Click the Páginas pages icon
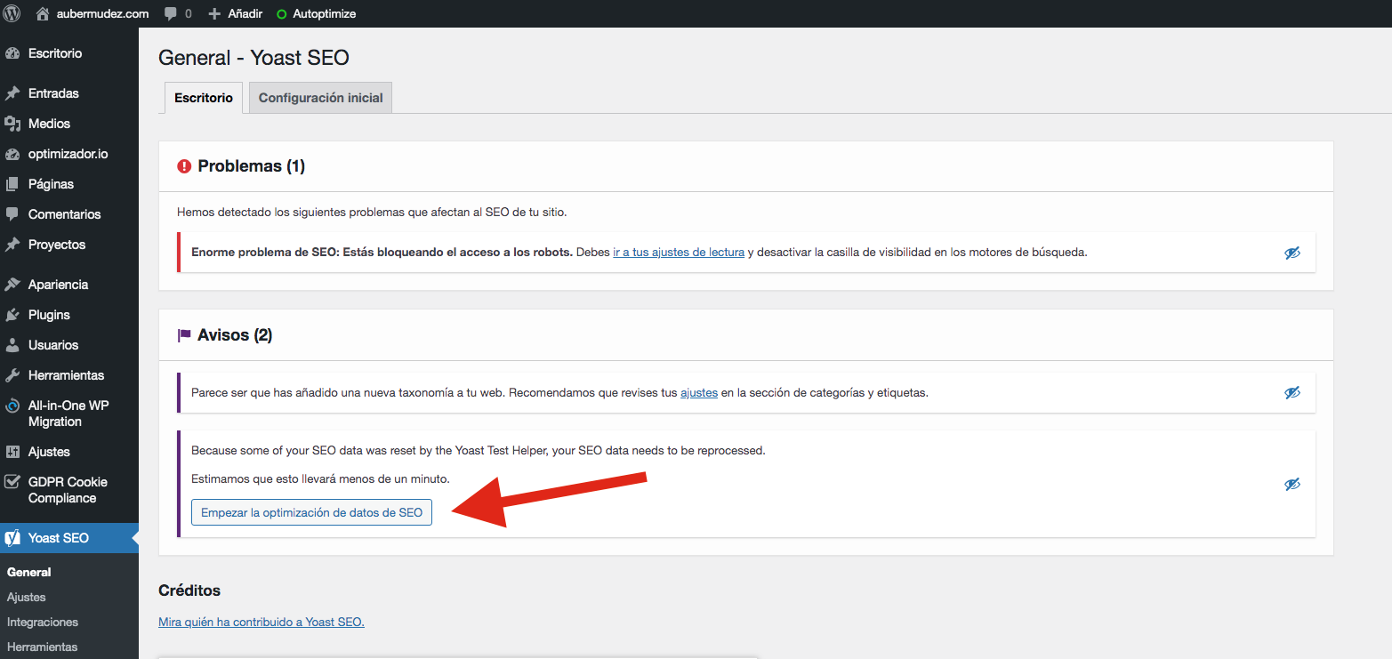 12,184
